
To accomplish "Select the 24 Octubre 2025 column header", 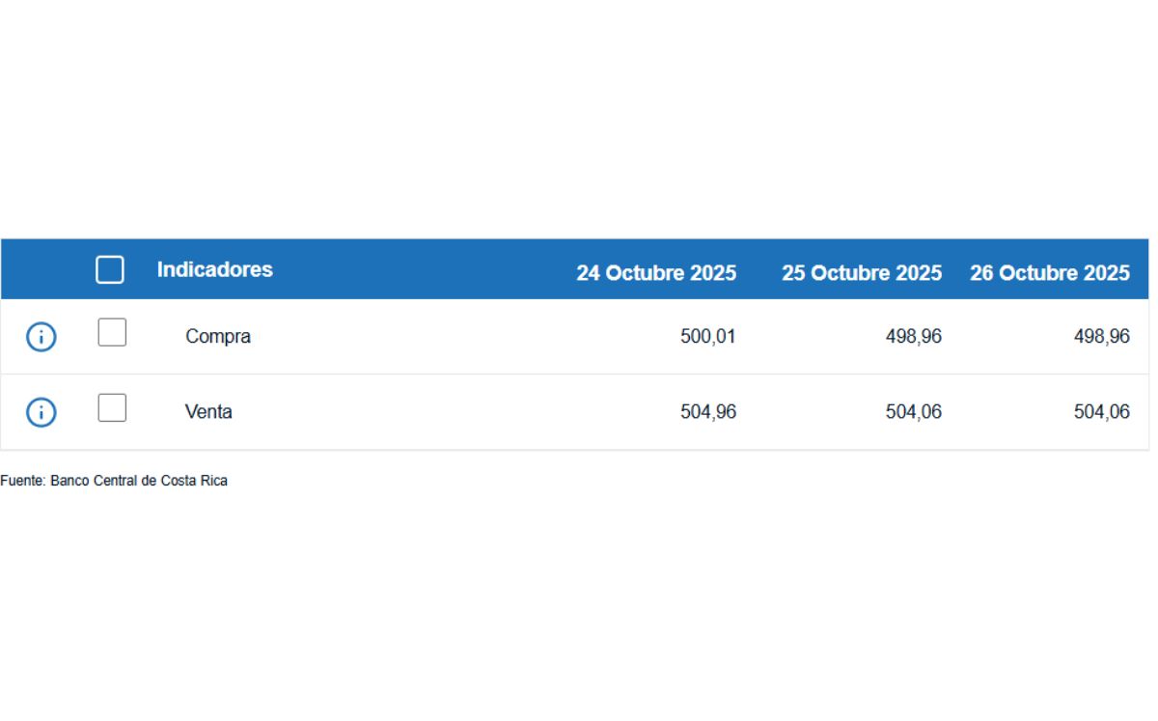I will (x=656, y=273).
